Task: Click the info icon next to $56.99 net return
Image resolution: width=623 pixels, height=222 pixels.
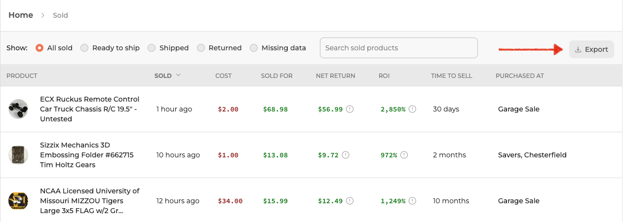Action: pos(350,109)
